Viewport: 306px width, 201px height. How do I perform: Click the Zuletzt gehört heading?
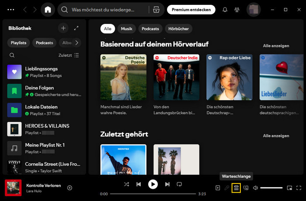coord(124,134)
